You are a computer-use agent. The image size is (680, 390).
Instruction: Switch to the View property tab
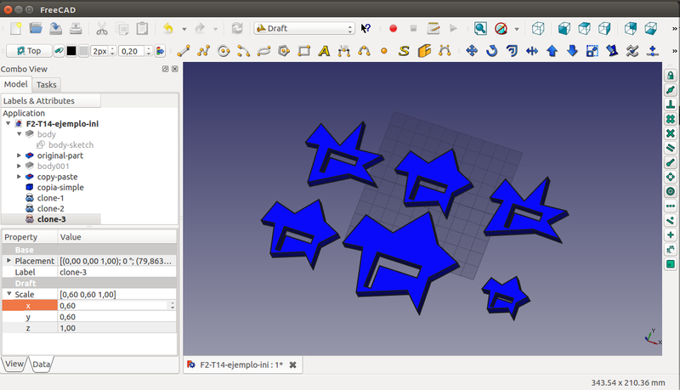[14, 364]
